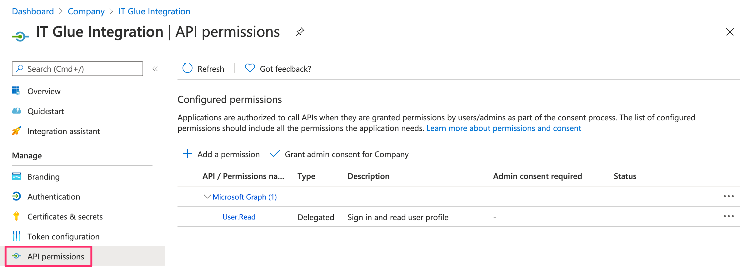The height and width of the screenshot is (270, 745).
Task: Click the checkmark icon for Grant admin consent
Action: [x=275, y=153]
